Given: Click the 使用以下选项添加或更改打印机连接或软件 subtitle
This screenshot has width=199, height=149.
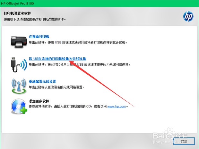Looking at the screenshot, I should coord(35,19).
